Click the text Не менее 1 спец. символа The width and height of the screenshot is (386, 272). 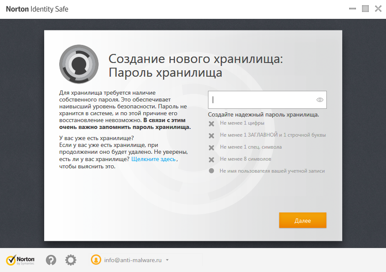(x=250, y=147)
